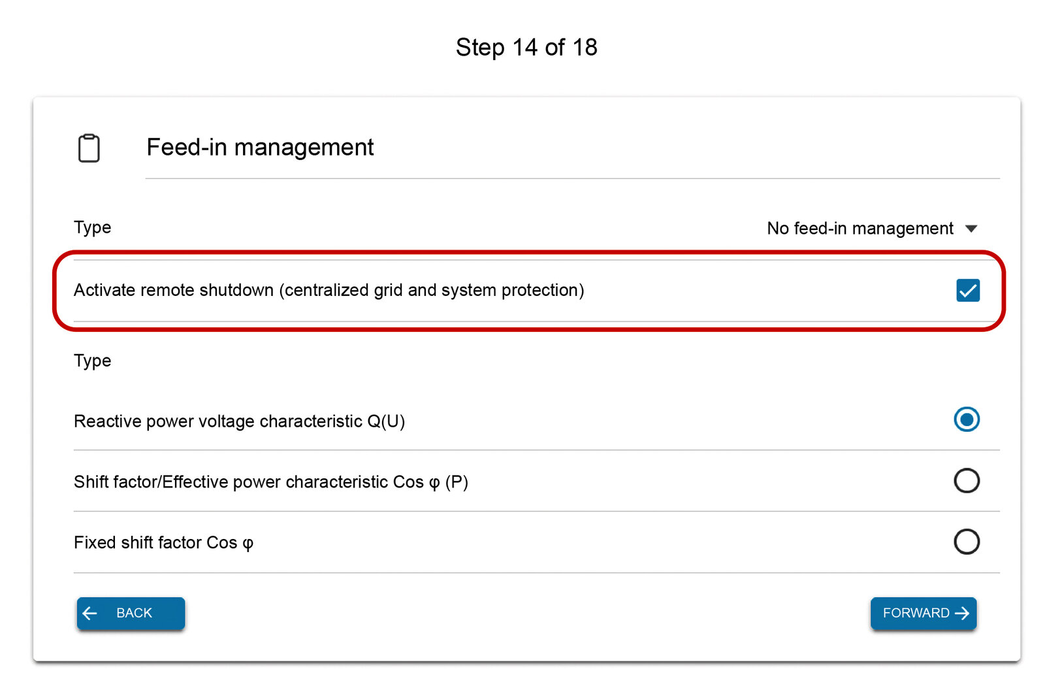The height and width of the screenshot is (688, 1045).
Task: Disable the Activate remote shutdown checkbox
Action: tap(967, 291)
